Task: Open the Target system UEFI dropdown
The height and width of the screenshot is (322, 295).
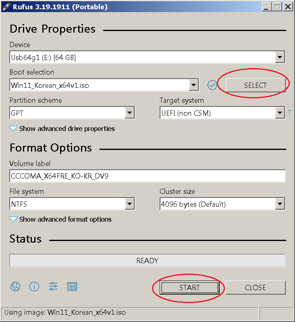Action: tap(222, 112)
